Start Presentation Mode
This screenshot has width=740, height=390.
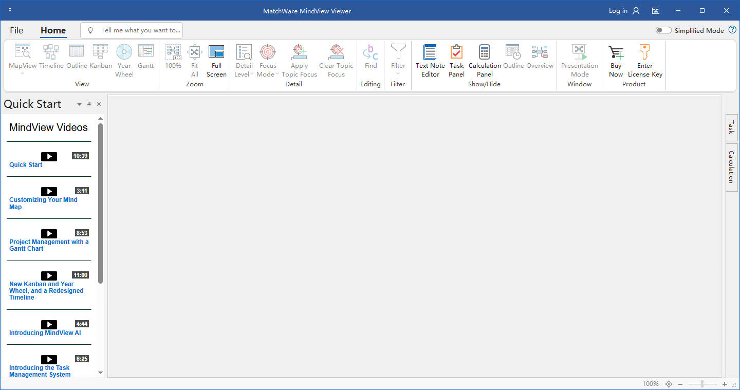point(580,61)
